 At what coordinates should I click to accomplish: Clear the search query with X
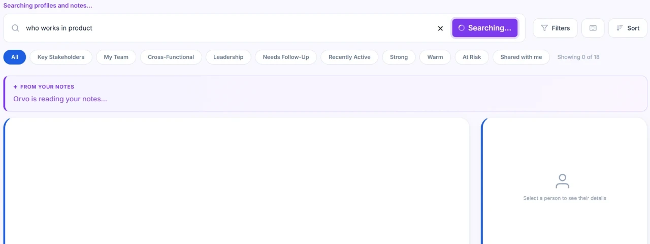pyautogui.click(x=440, y=28)
